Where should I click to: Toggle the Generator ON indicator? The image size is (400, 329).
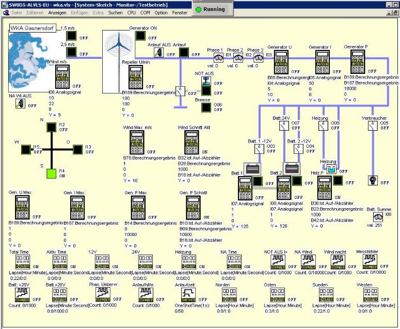[140, 36]
